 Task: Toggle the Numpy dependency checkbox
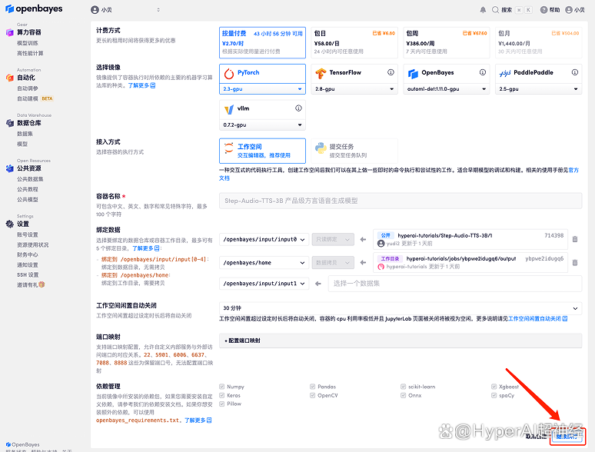[x=221, y=387]
